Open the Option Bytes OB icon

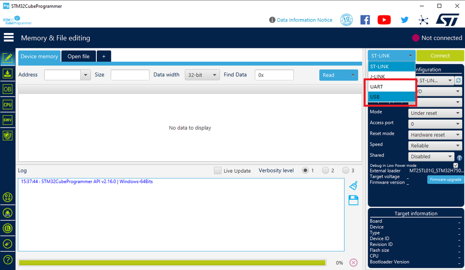click(x=7, y=89)
